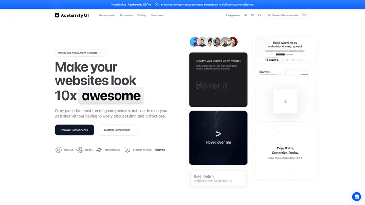Open the chat widget bubble
The height and width of the screenshot is (205, 365).
tap(356, 197)
